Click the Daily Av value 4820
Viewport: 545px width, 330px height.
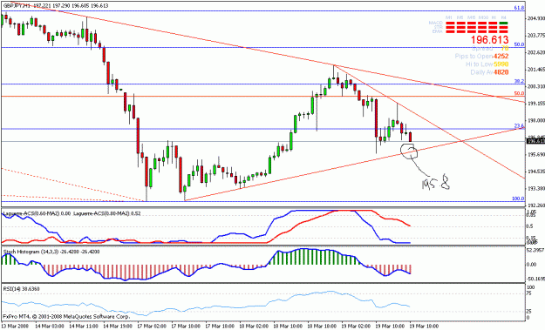[x=501, y=72]
